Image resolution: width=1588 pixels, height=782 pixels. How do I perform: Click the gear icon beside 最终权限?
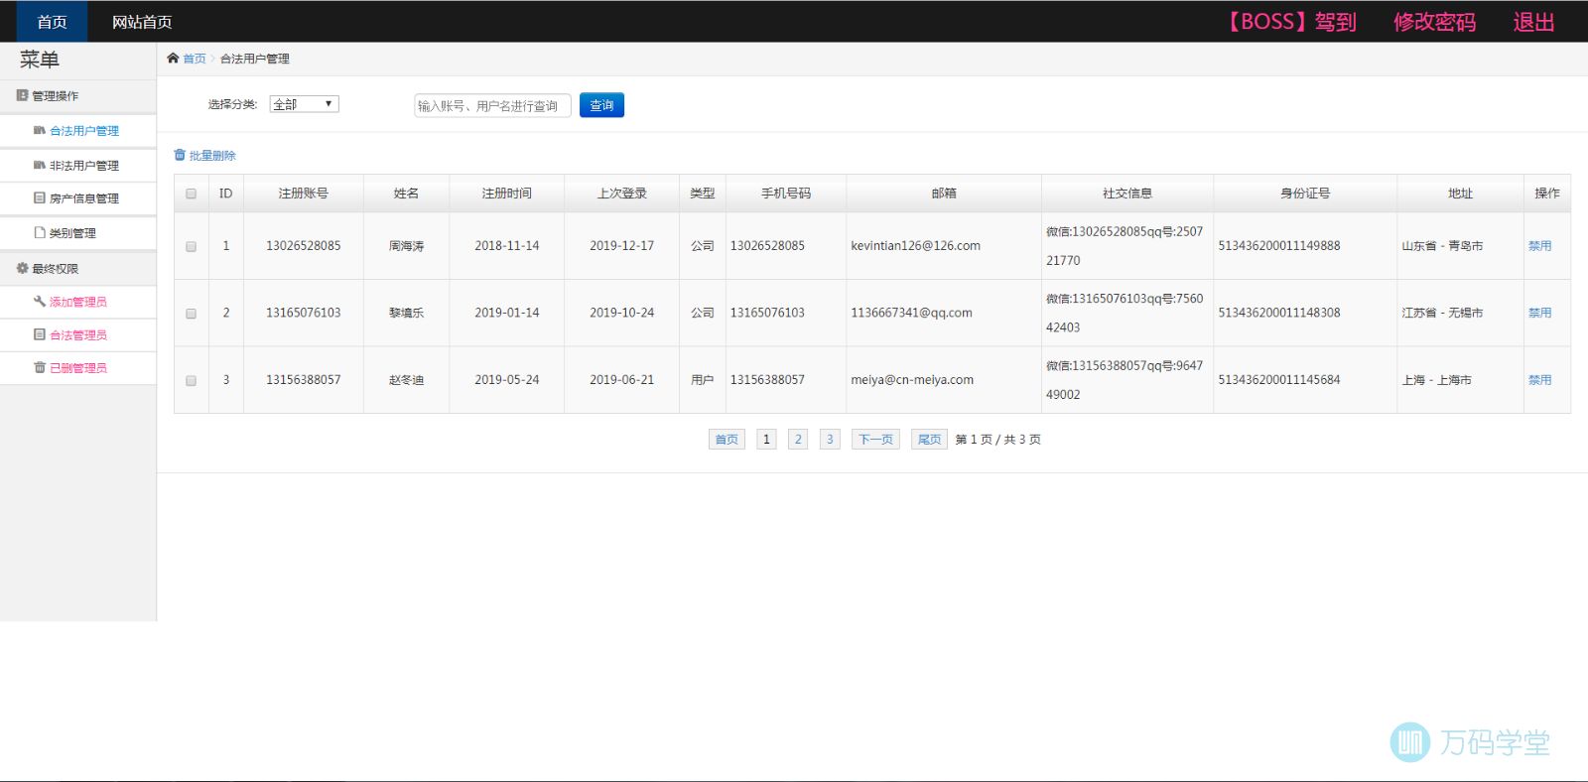pos(22,268)
